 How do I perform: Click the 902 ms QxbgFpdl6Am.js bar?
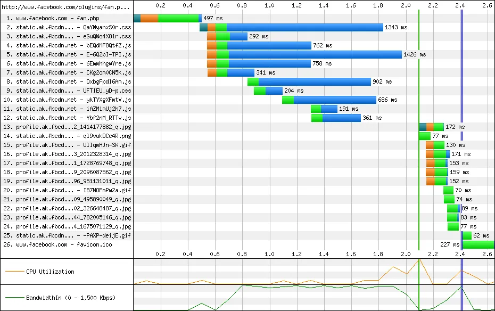[314, 81]
